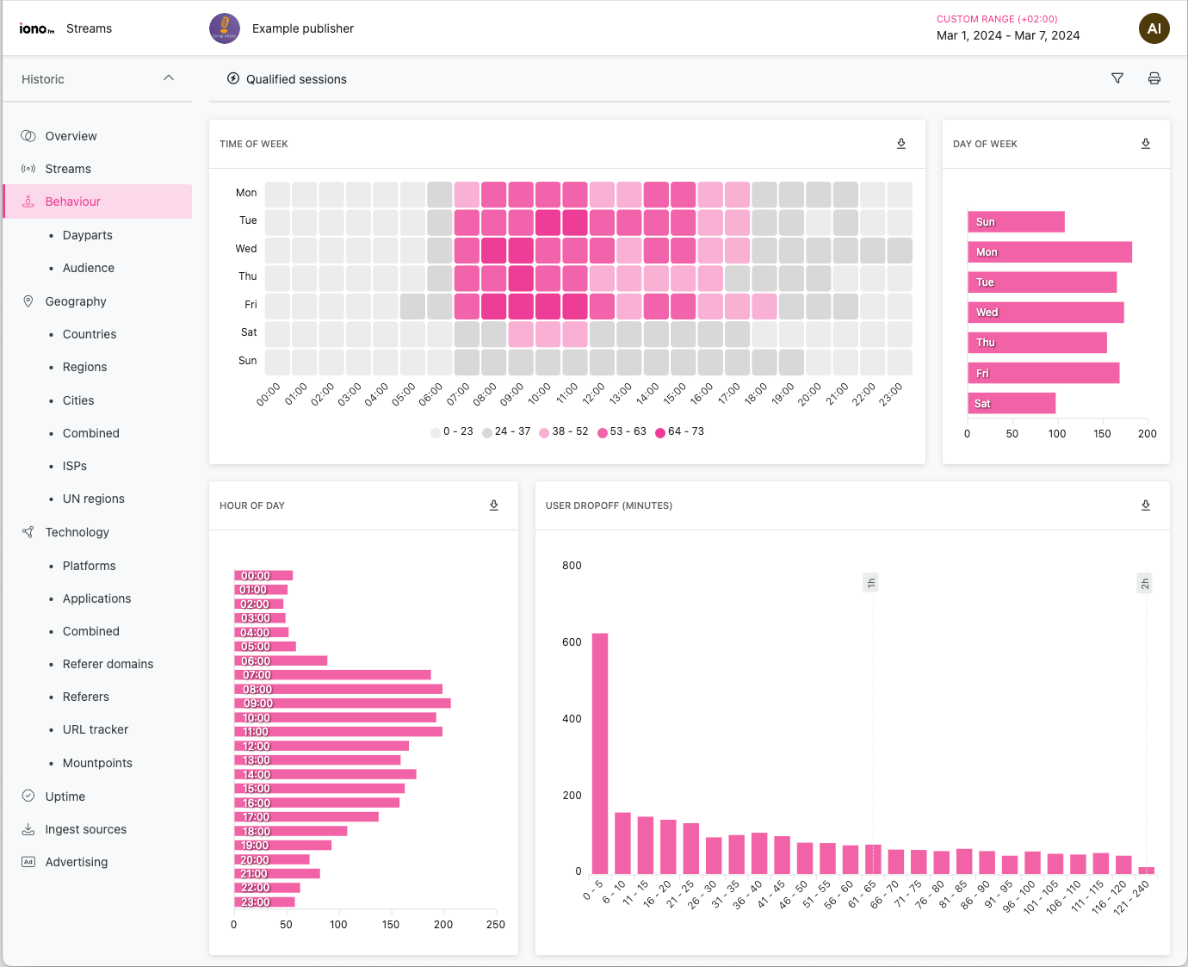Select Behaviour in the sidebar
This screenshot has width=1188, height=967.
pyautogui.click(x=98, y=201)
